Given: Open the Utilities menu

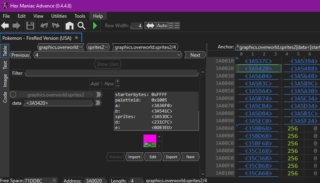Looking at the screenshot, I should pos(59,16).
